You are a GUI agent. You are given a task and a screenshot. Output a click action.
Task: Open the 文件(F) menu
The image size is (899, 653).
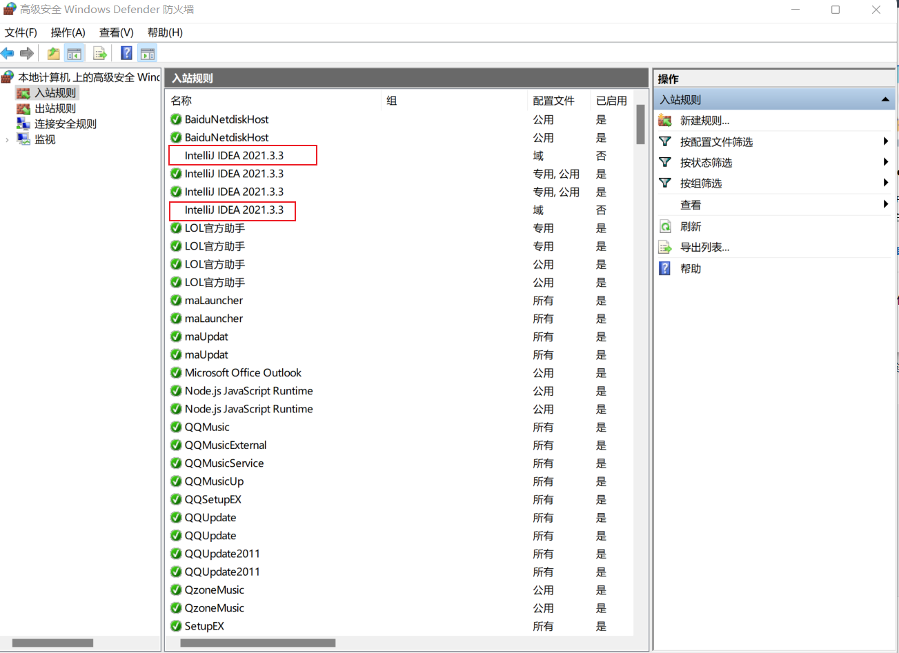tap(21, 32)
